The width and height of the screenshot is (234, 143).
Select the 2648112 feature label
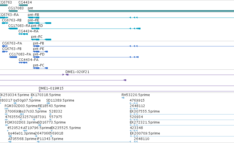coord(137,106)
